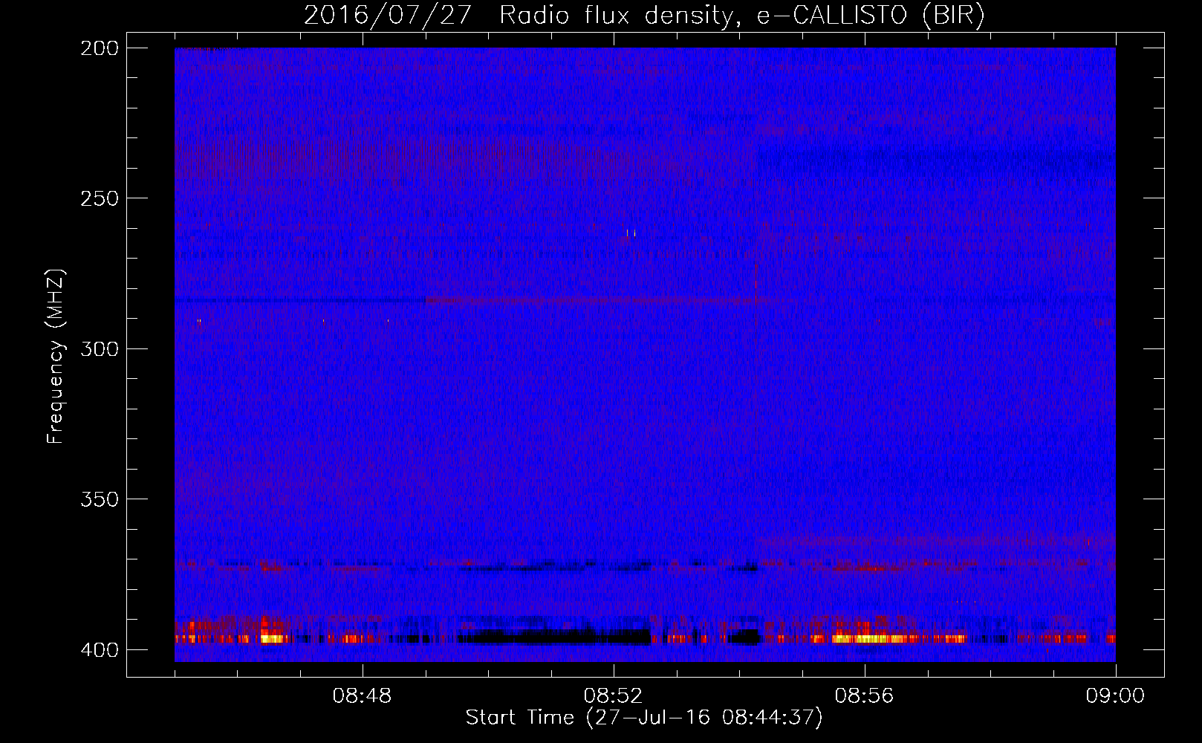This screenshot has height=743, width=1202.
Task: Click the "Start Time (27-Jul-16 08:44:37)" x-axis label
Action: [644, 718]
